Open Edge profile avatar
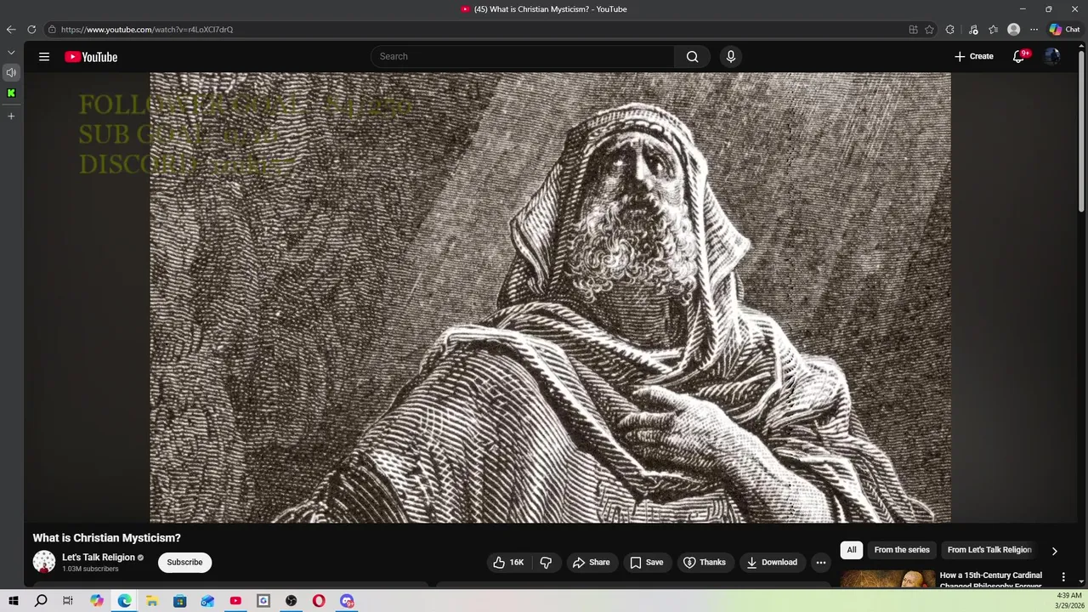 tap(1014, 30)
